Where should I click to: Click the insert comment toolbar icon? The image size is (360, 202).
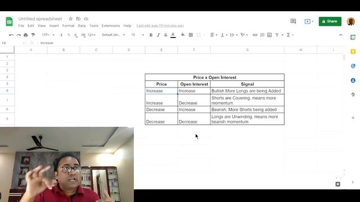coord(262,35)
